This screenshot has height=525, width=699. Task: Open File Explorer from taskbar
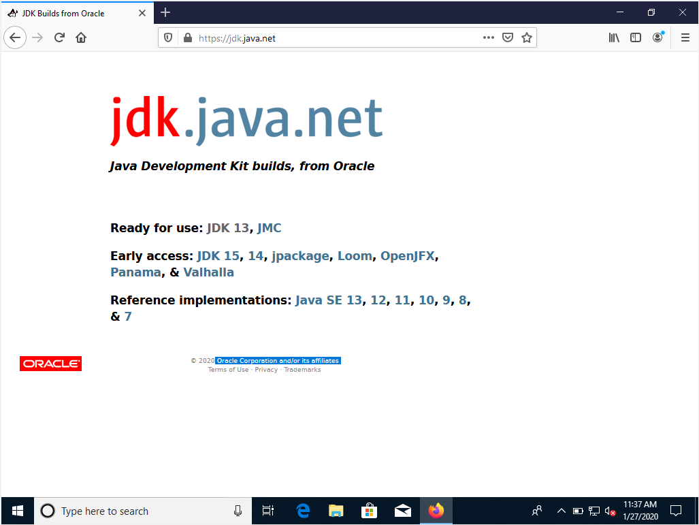[x=336, y=511]
